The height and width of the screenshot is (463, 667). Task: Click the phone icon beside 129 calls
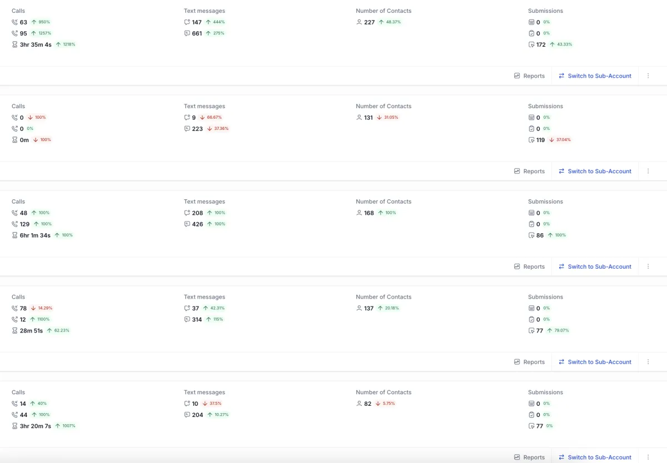coord(14,224)
